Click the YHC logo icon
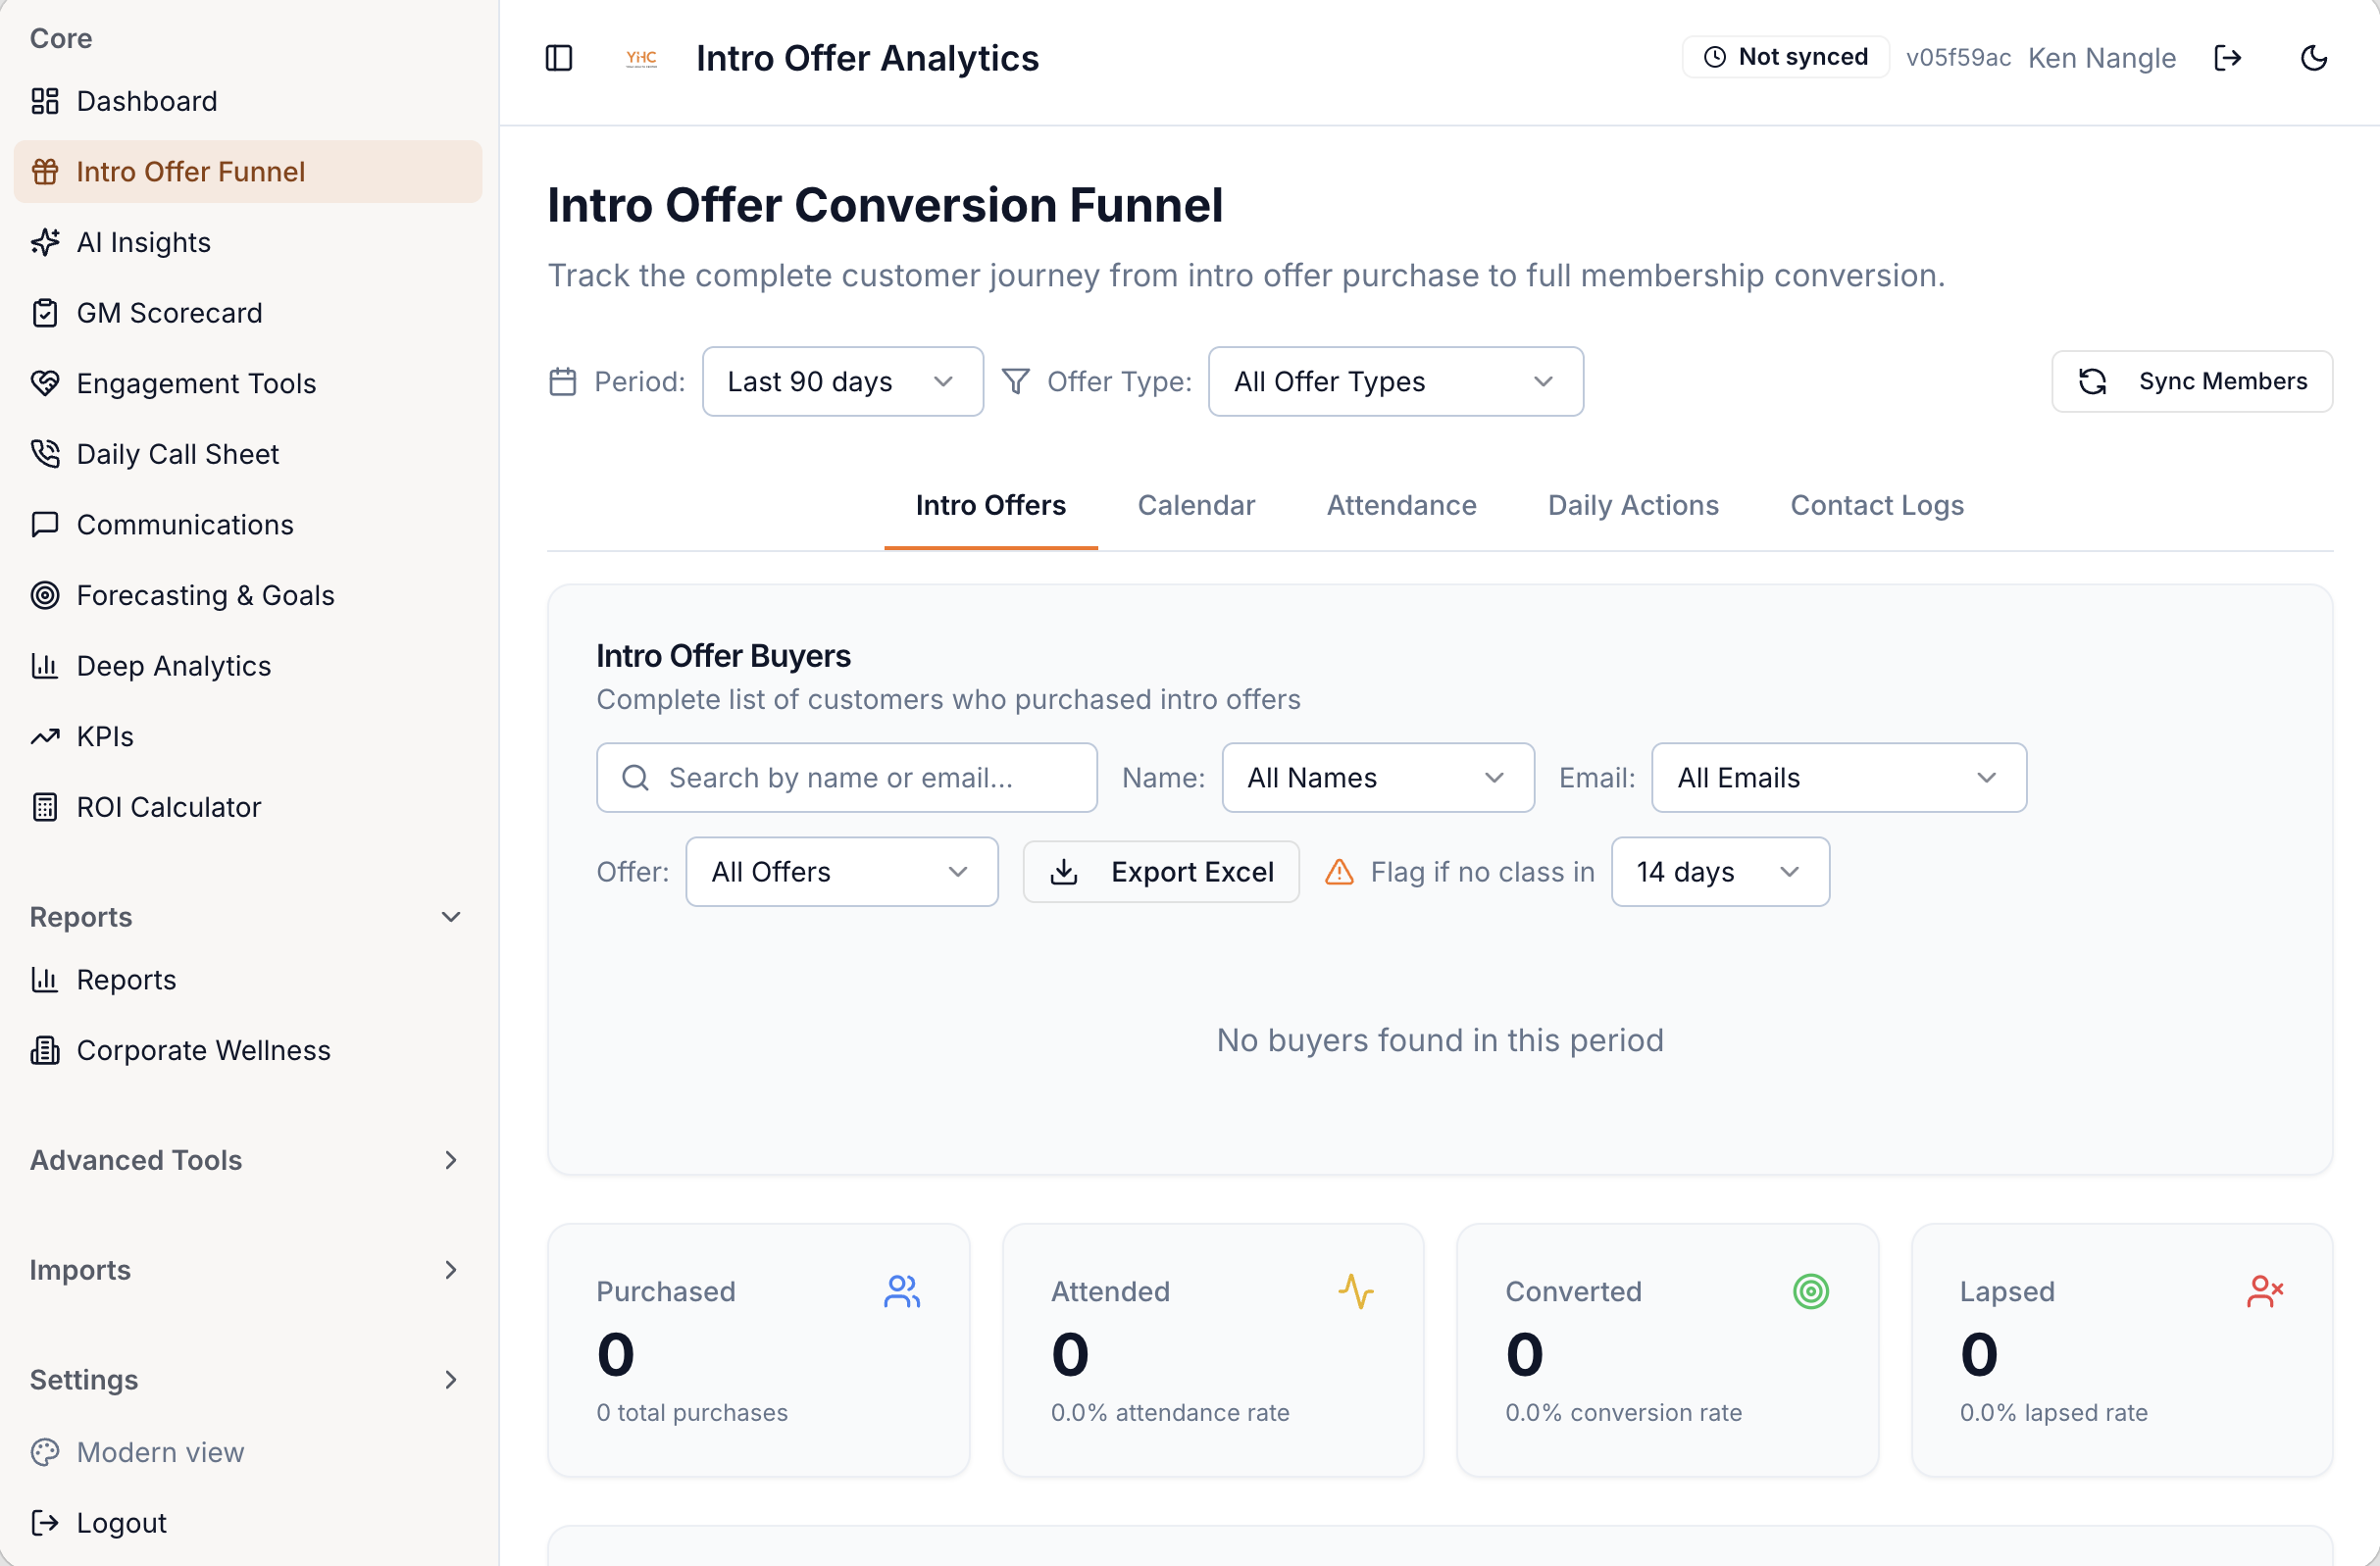Screen dimensions: 2380x1566 click(x=641, y=58)
